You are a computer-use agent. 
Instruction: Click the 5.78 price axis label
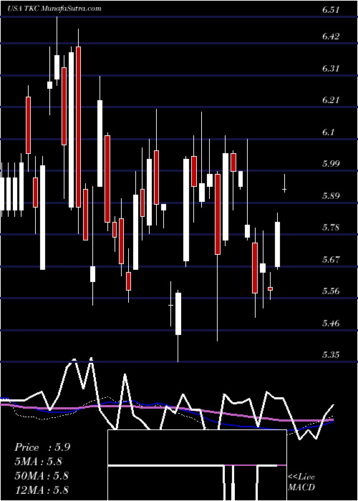331,228
